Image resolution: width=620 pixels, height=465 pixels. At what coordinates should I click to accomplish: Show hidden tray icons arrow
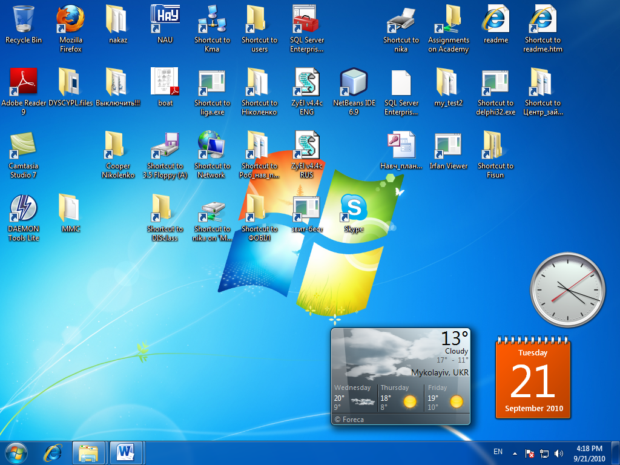pos(515,453)
